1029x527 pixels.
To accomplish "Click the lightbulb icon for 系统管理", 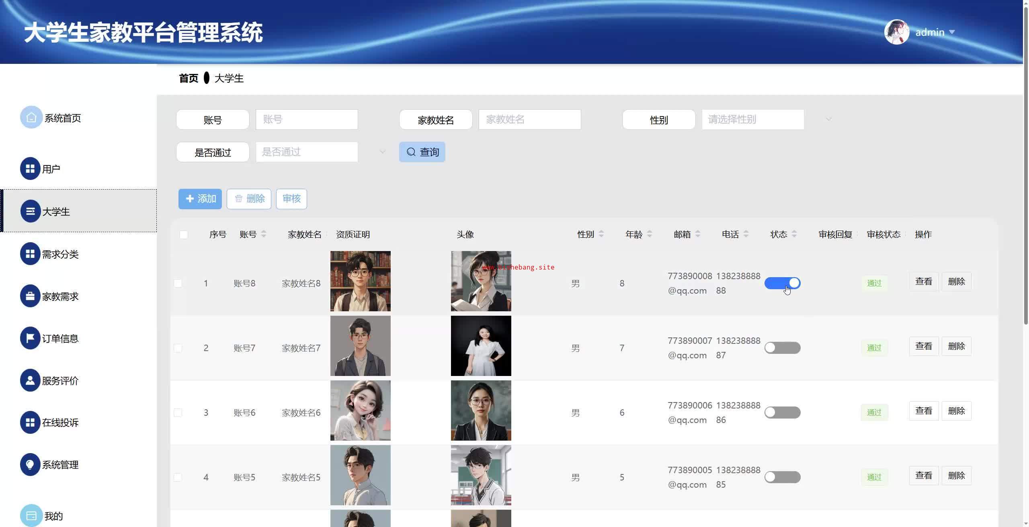I will [30, 464].
